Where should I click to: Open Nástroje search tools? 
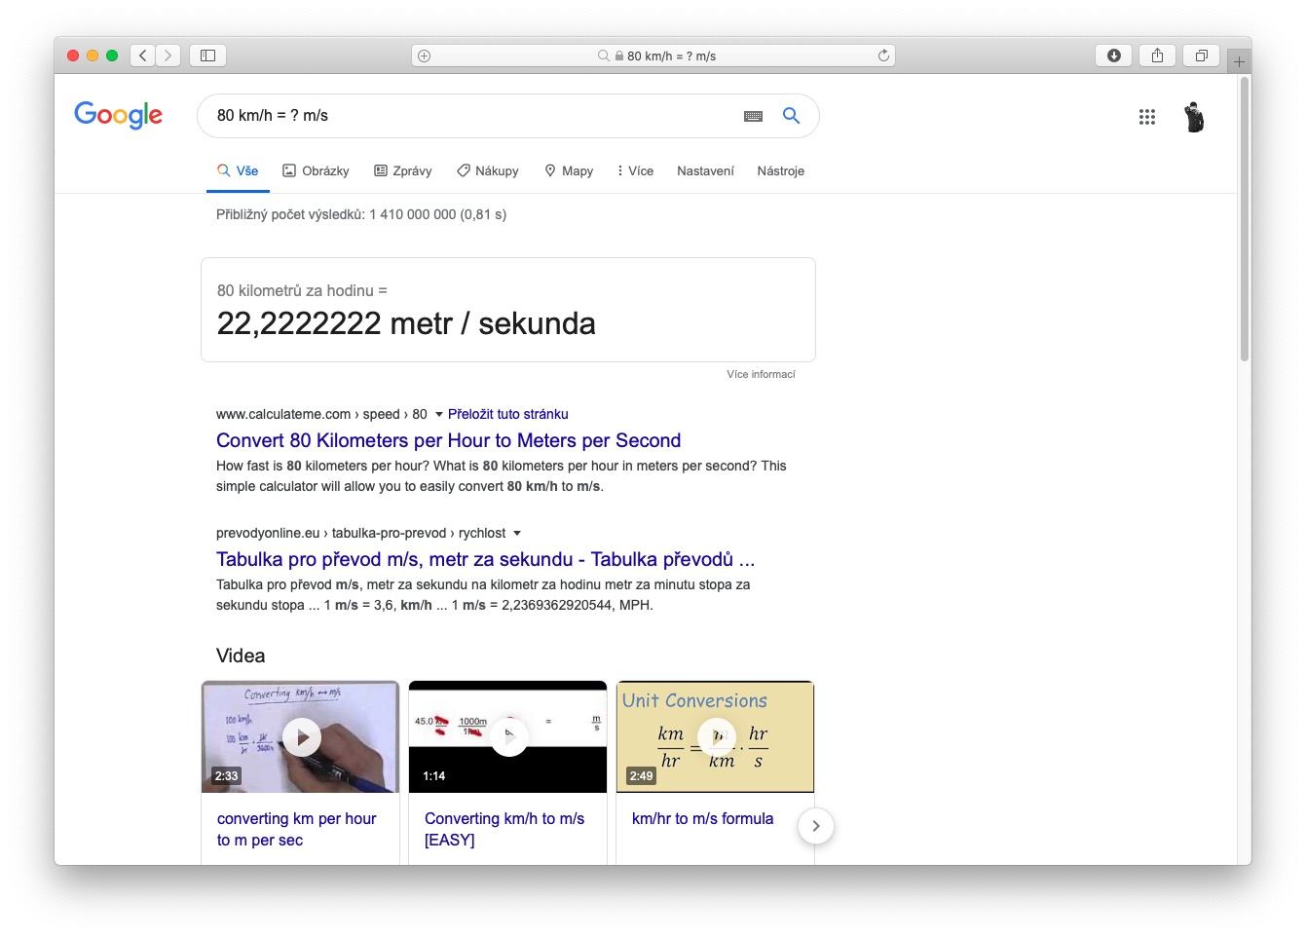click(x=781, y=171)
